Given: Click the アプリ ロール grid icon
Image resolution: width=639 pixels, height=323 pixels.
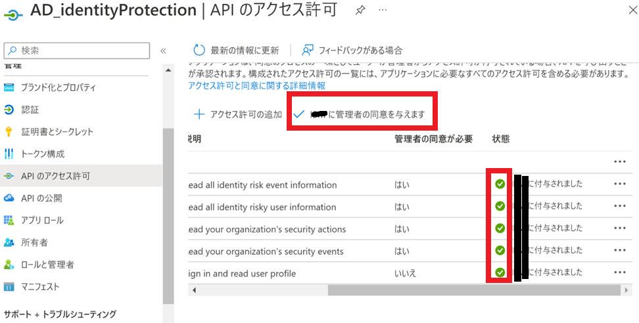Looking at the screenshot, I should (9, 220).
